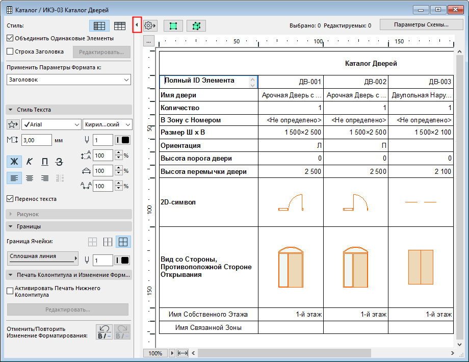The image size is (469, 362).
Task: Collapse the left format panel arrow
Action: pos(137,25)
